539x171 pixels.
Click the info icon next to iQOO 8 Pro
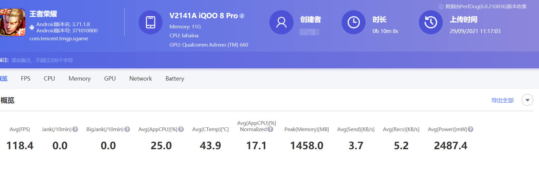click(x=242, y=16)
